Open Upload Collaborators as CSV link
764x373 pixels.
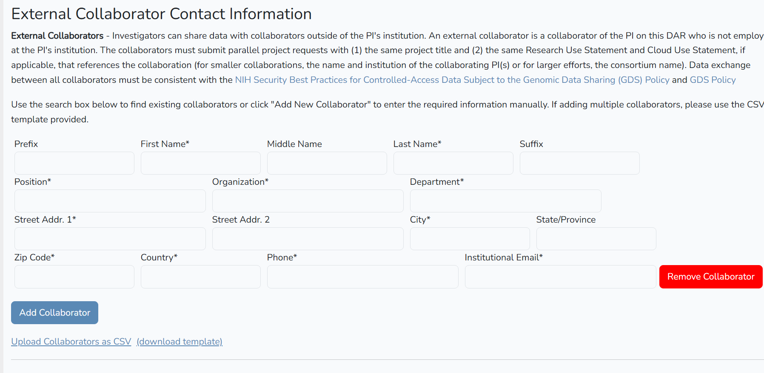coord(71,342)
